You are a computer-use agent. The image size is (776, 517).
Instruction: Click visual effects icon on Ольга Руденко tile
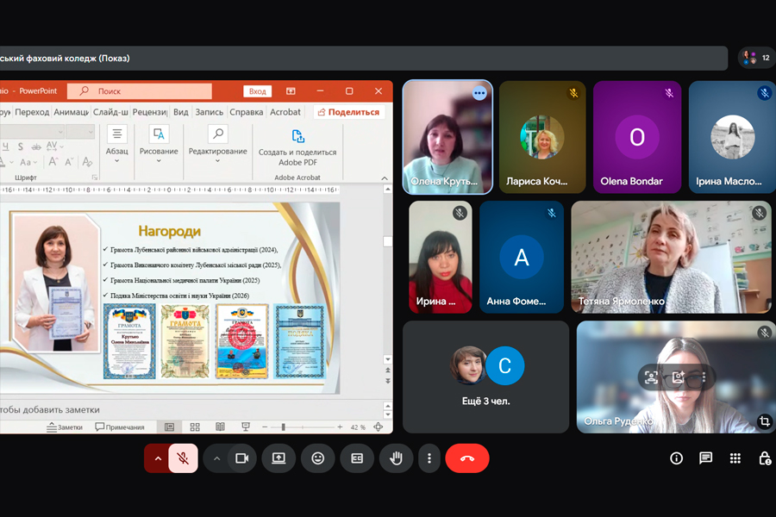678,377
